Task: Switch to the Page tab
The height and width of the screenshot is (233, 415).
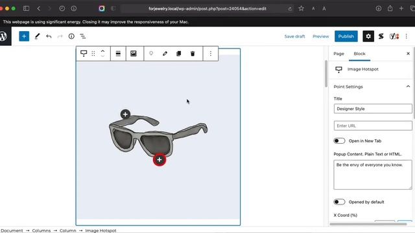Action: click(x=338, y=54)
